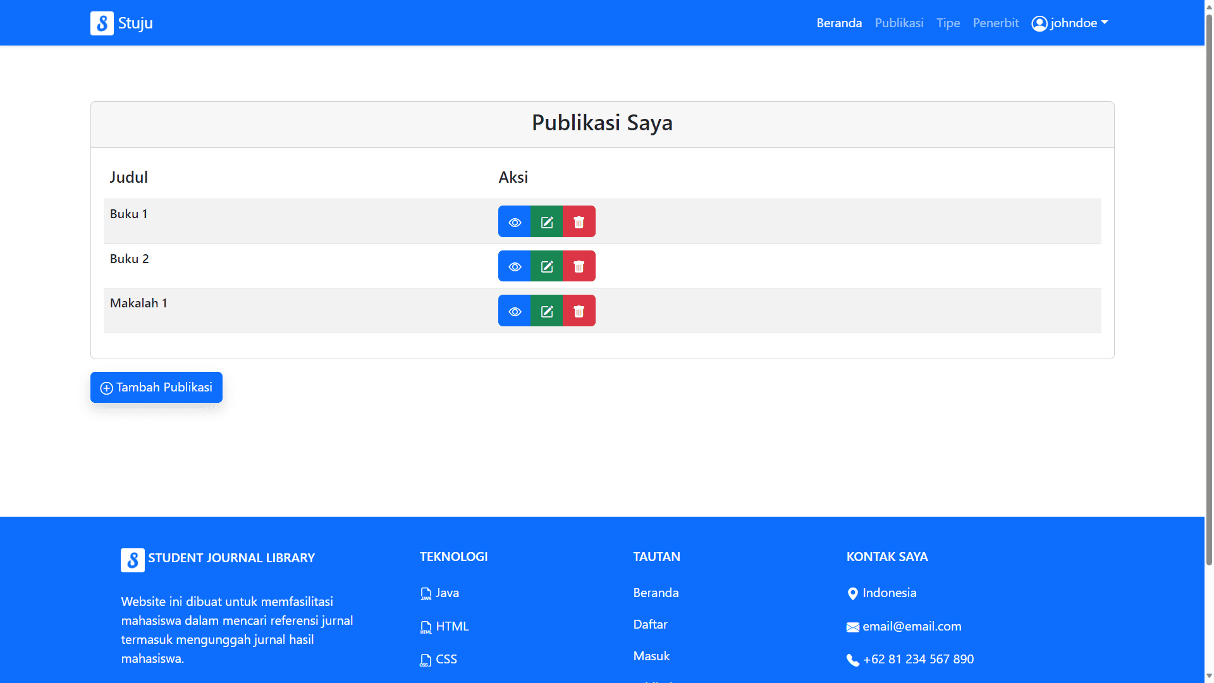Open Tipe navbar item
Image resolution: width=1214 pixels, height=683 pixels.
point(948,23)
